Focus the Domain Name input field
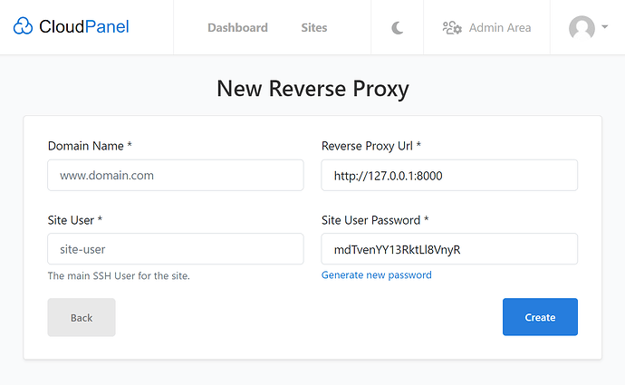625x385 pixels. pyautogui.click(x=176, y=176)
